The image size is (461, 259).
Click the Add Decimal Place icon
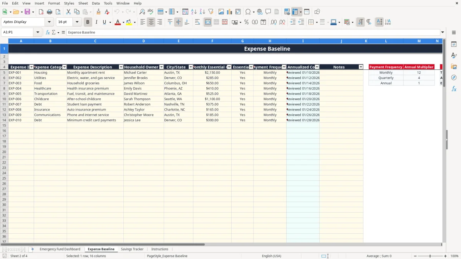pyautogui.click(x=274, y=22)
